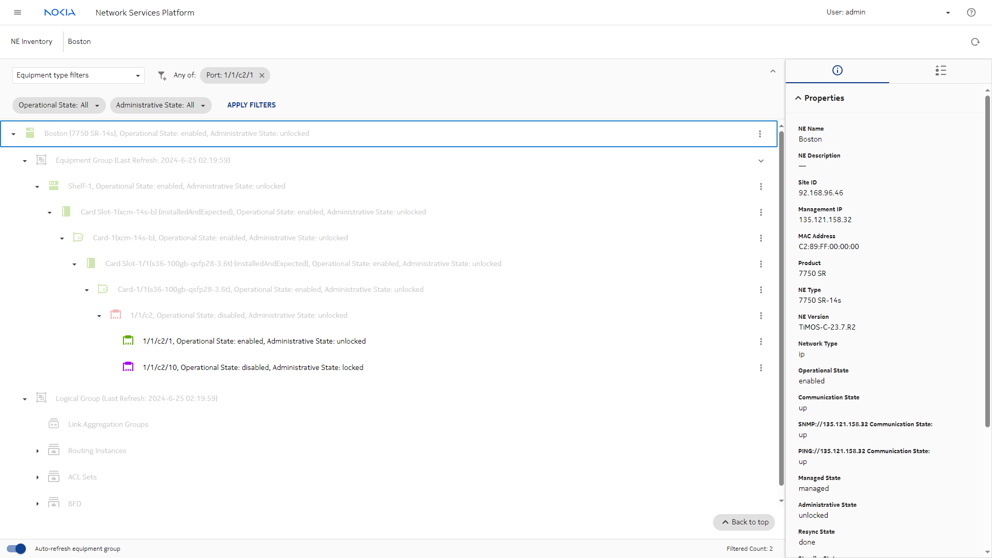The height and width of the screenshot is (558, 992).
Task: Open more actions for port 1/1/c2/10
Action: [x=761, y=368]
